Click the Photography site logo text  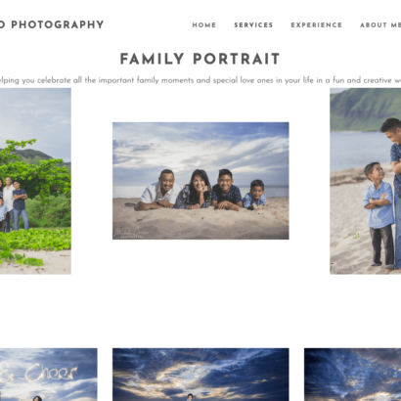click(52, 24)
